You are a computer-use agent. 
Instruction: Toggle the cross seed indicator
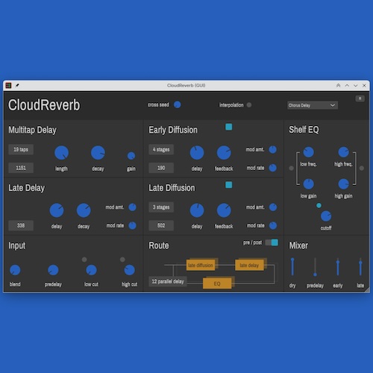[x=178, y=104]
